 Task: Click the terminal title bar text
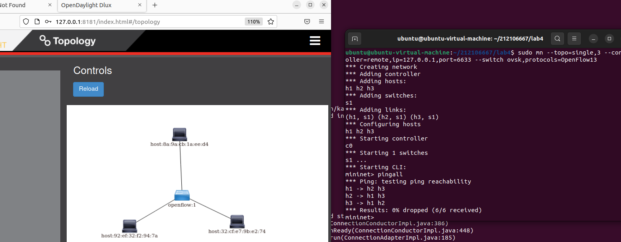(470, 39)
